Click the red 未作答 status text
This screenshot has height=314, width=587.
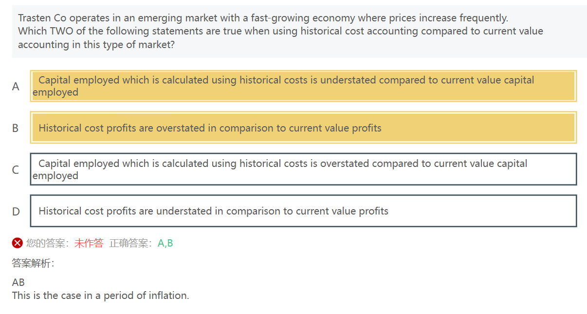pyautogui.click(x=89, y=243)
